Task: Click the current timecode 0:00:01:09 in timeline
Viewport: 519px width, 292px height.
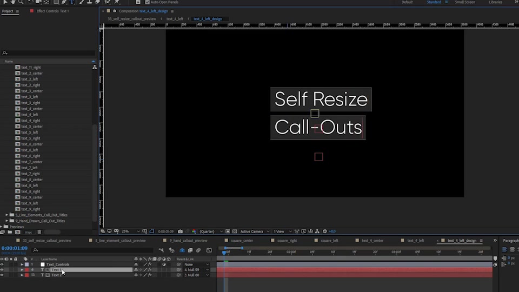Action: tap(15, 248)
